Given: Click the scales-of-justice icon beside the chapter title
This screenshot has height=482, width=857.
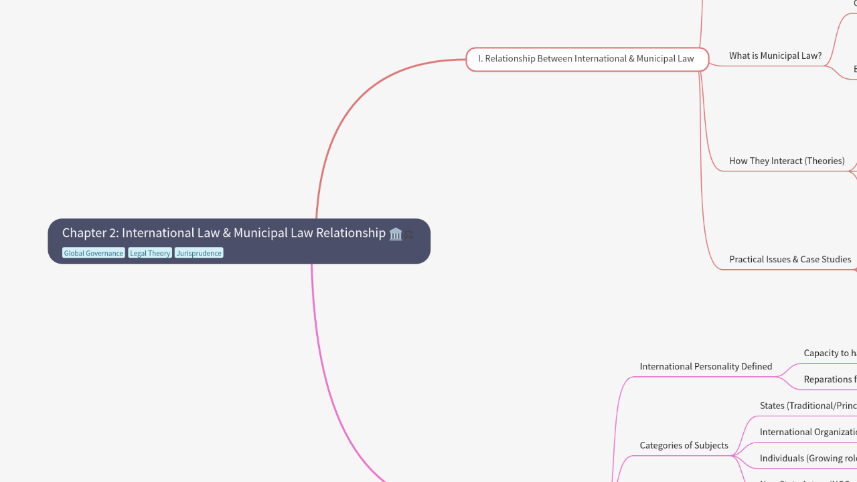Looking at the screenshot, I should pos(409,234).
